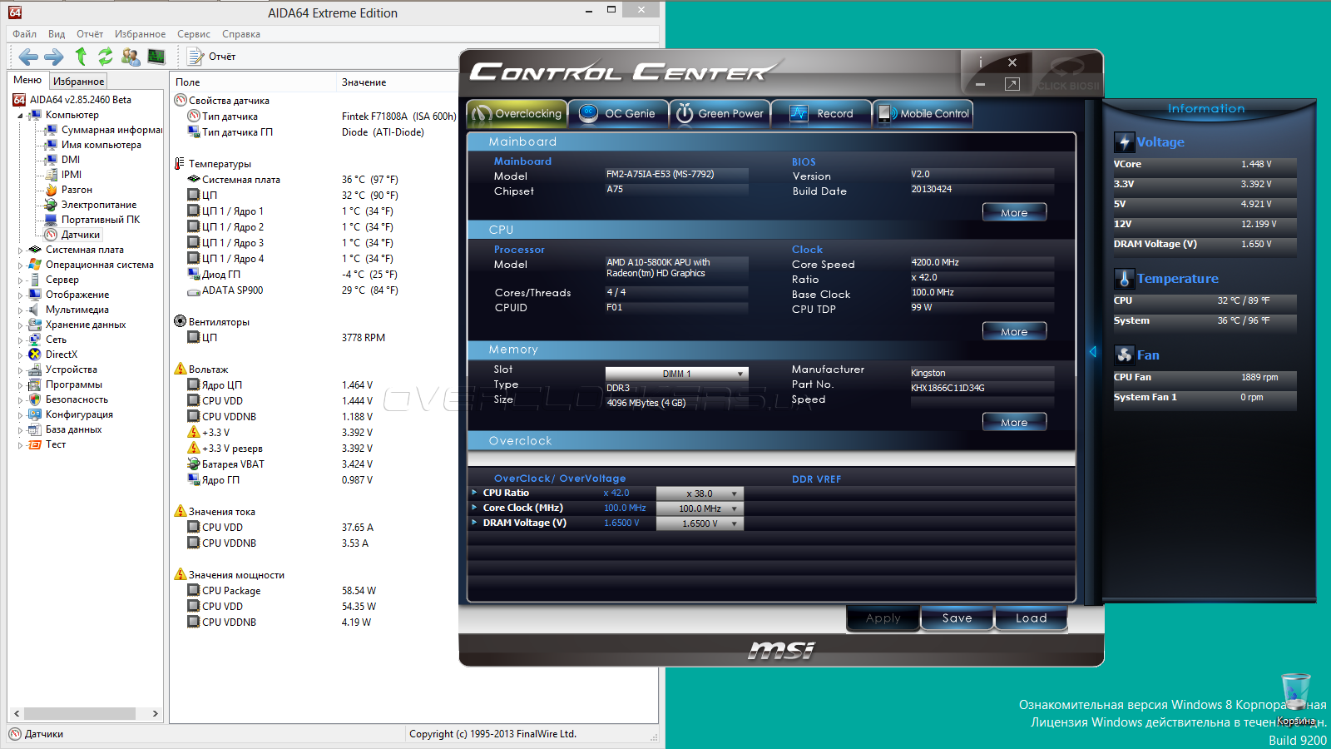
Task: Open the Mobile Control tab
Action: 923,114
